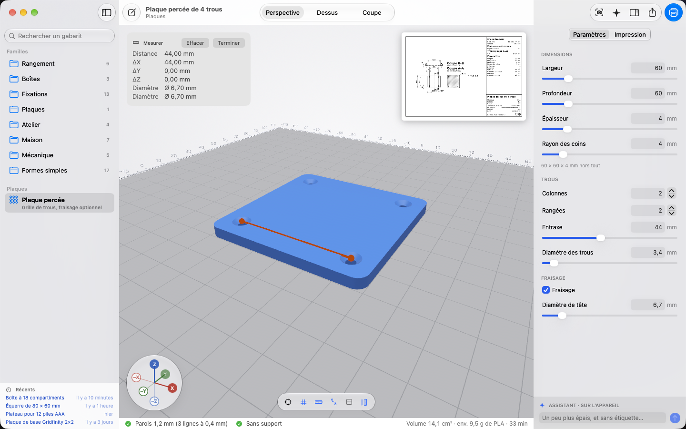
Task: Click the Rechercher un gabarit search field
Action: [x=60, y=36]
